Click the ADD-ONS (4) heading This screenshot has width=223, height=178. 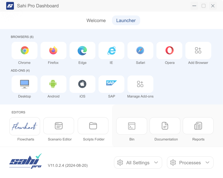coord(20,70)
